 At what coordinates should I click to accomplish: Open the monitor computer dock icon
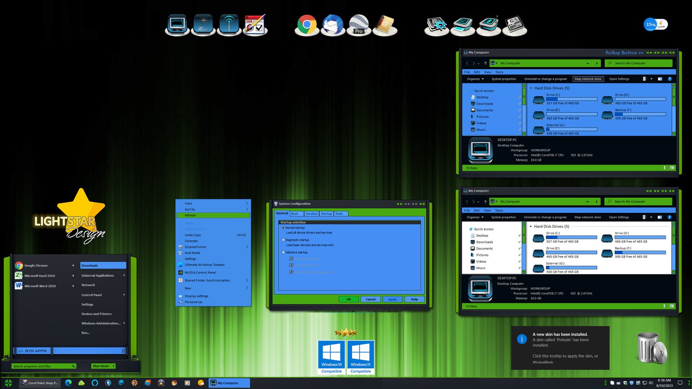(x=177, y=25)
